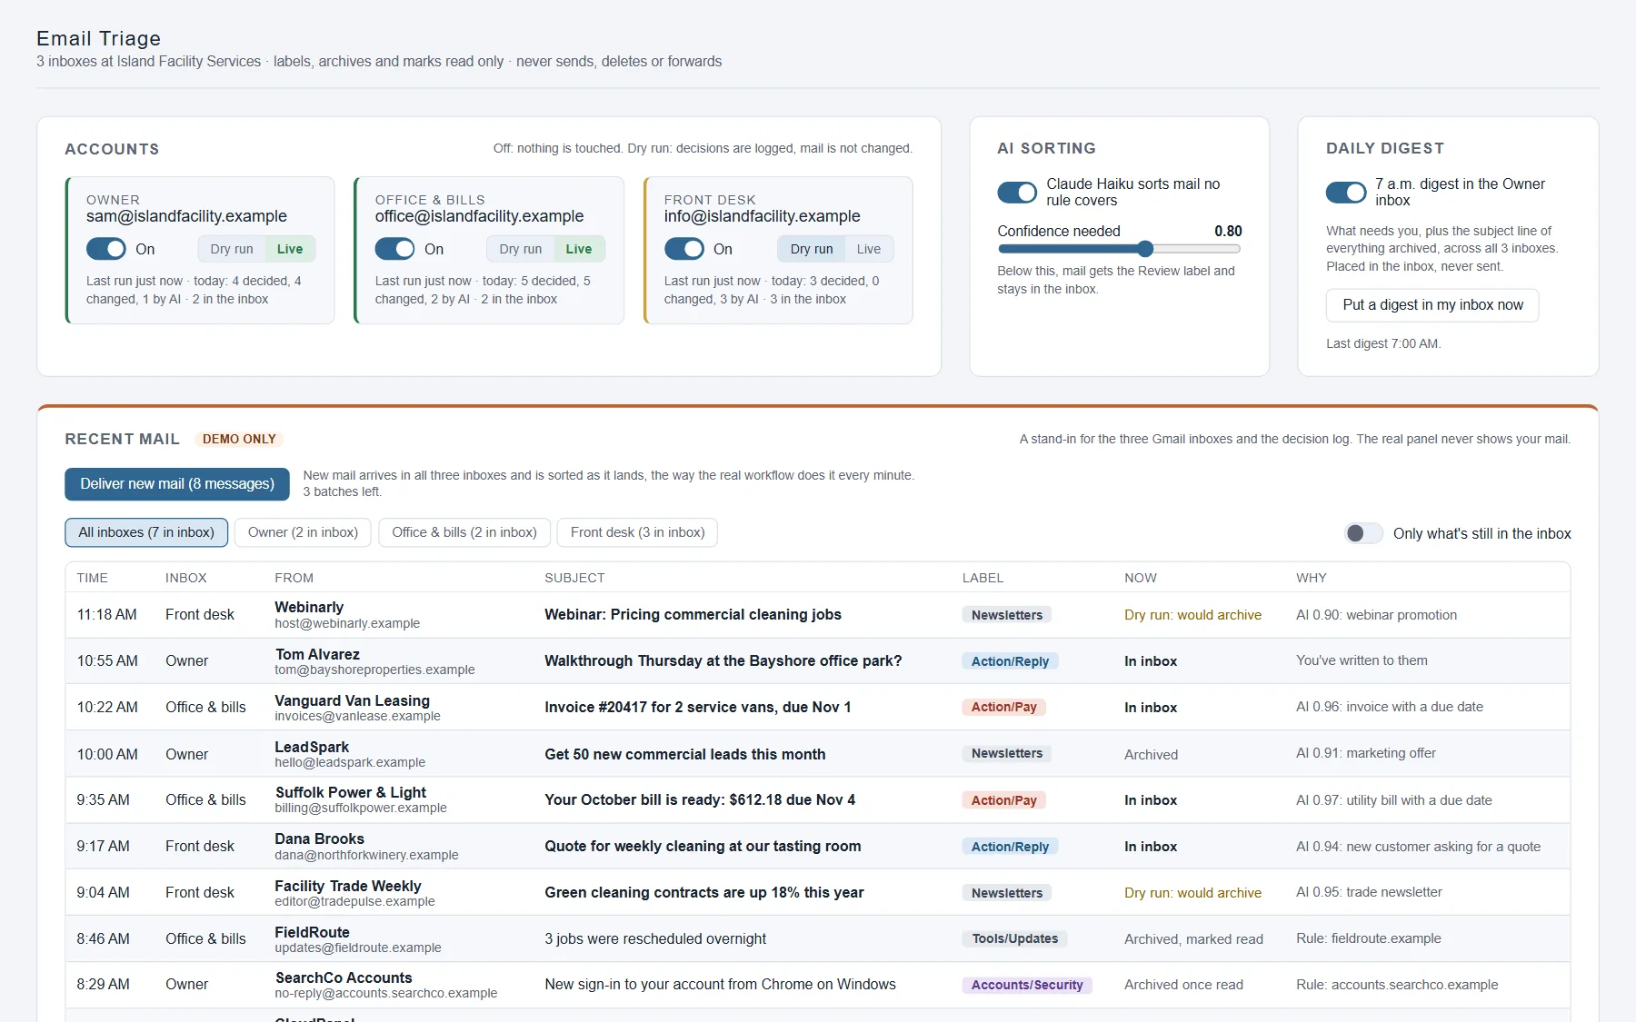Select New sign-in from Chrome on Windows
The image size is (1636, 1022).
point(720,985)
